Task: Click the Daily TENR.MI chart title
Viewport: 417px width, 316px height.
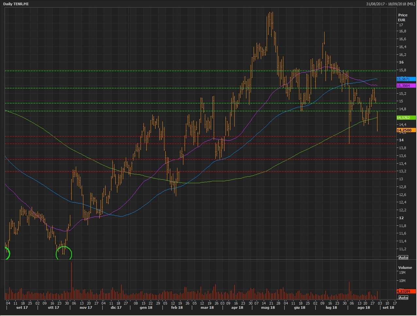Action: [x=16, y=4]
